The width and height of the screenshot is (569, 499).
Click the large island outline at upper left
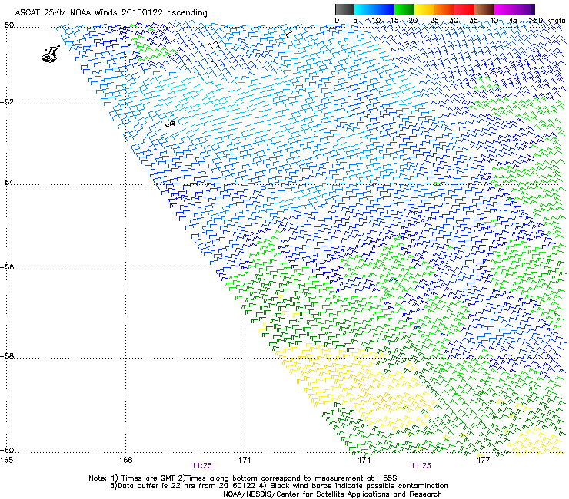pos(50,55)
